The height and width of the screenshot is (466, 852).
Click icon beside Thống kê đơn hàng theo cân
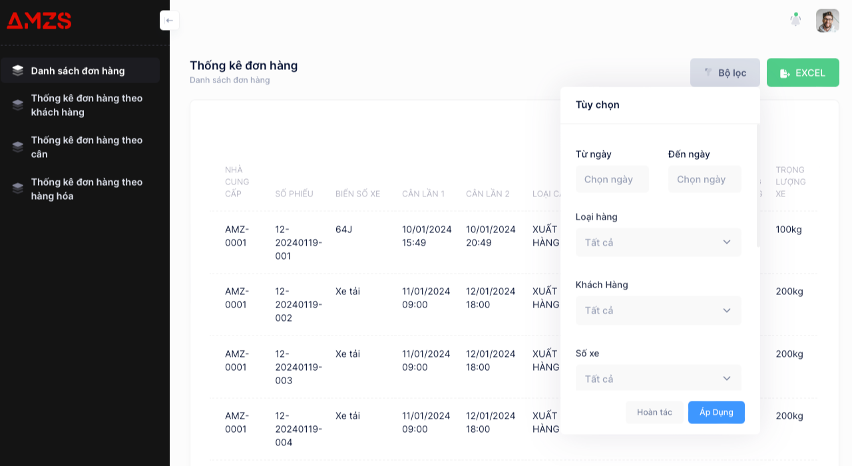coord(18,147)
